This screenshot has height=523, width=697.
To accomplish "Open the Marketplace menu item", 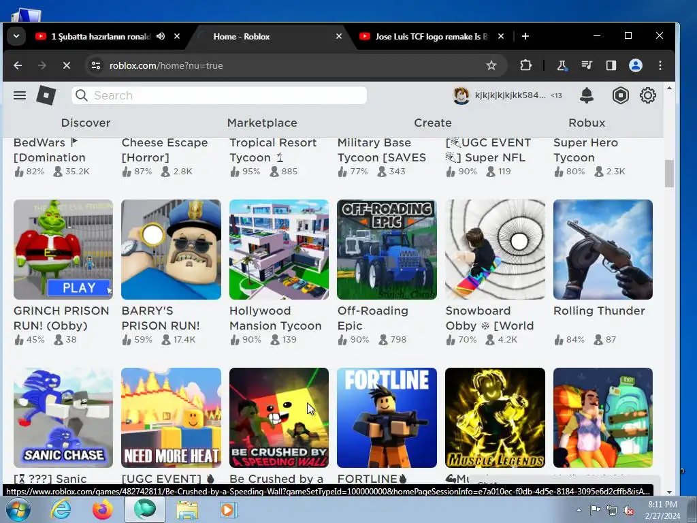I will (262, 123).
